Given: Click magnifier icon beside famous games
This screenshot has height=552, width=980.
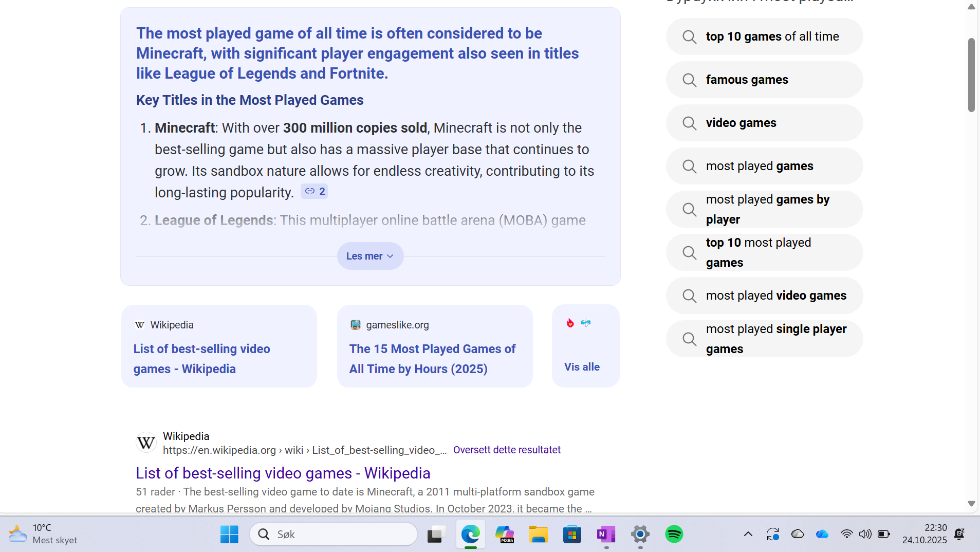Looking at the screenshot, I should (x=690, y=80).
